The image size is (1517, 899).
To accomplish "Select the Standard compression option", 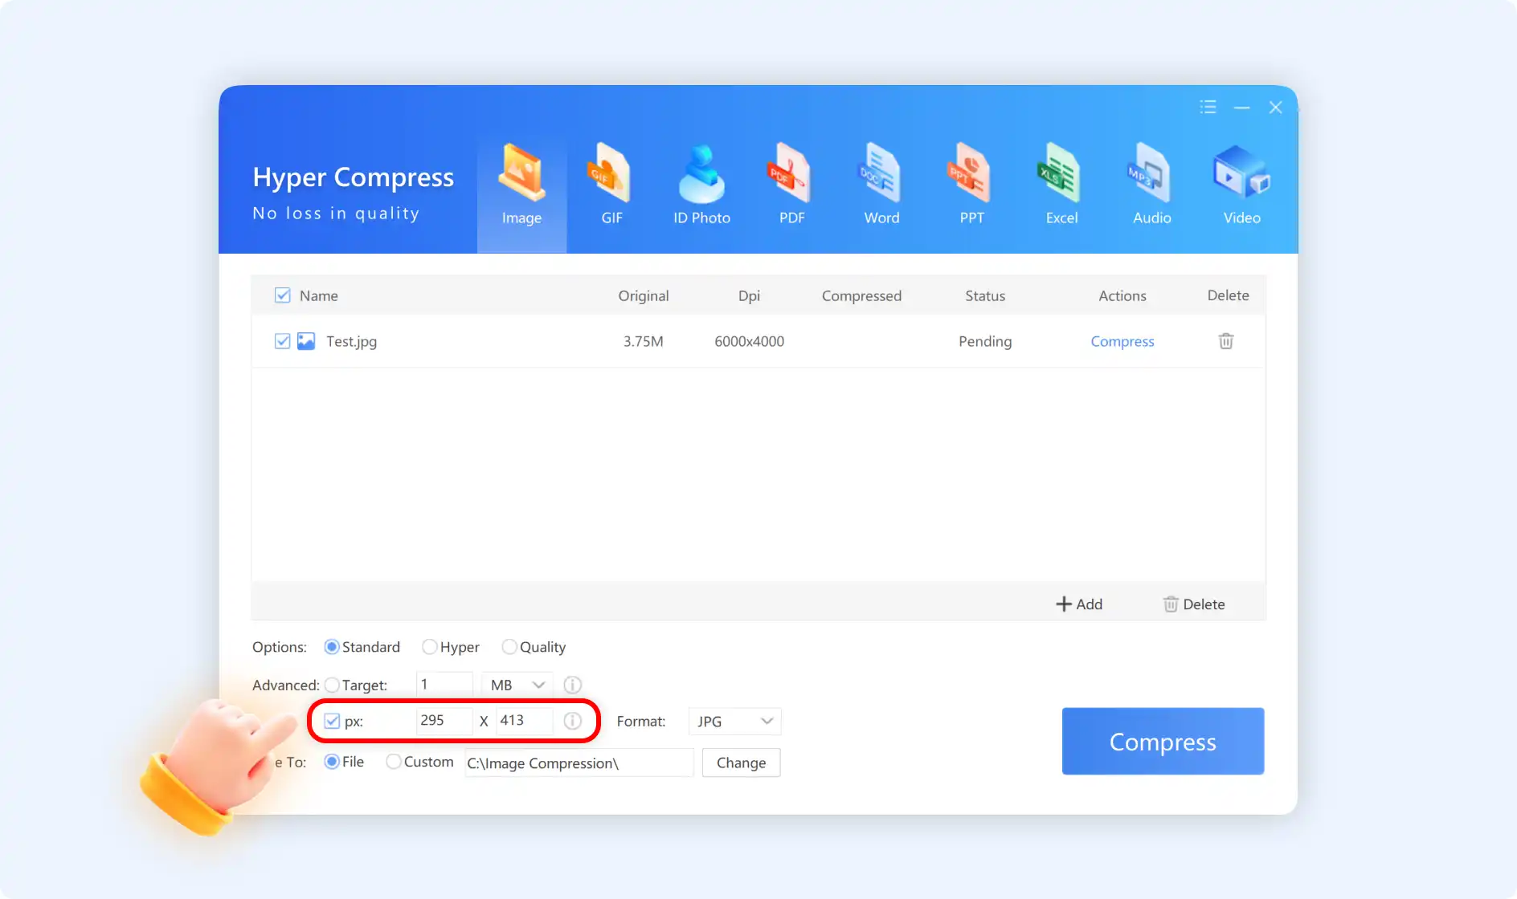I will 332,647.
